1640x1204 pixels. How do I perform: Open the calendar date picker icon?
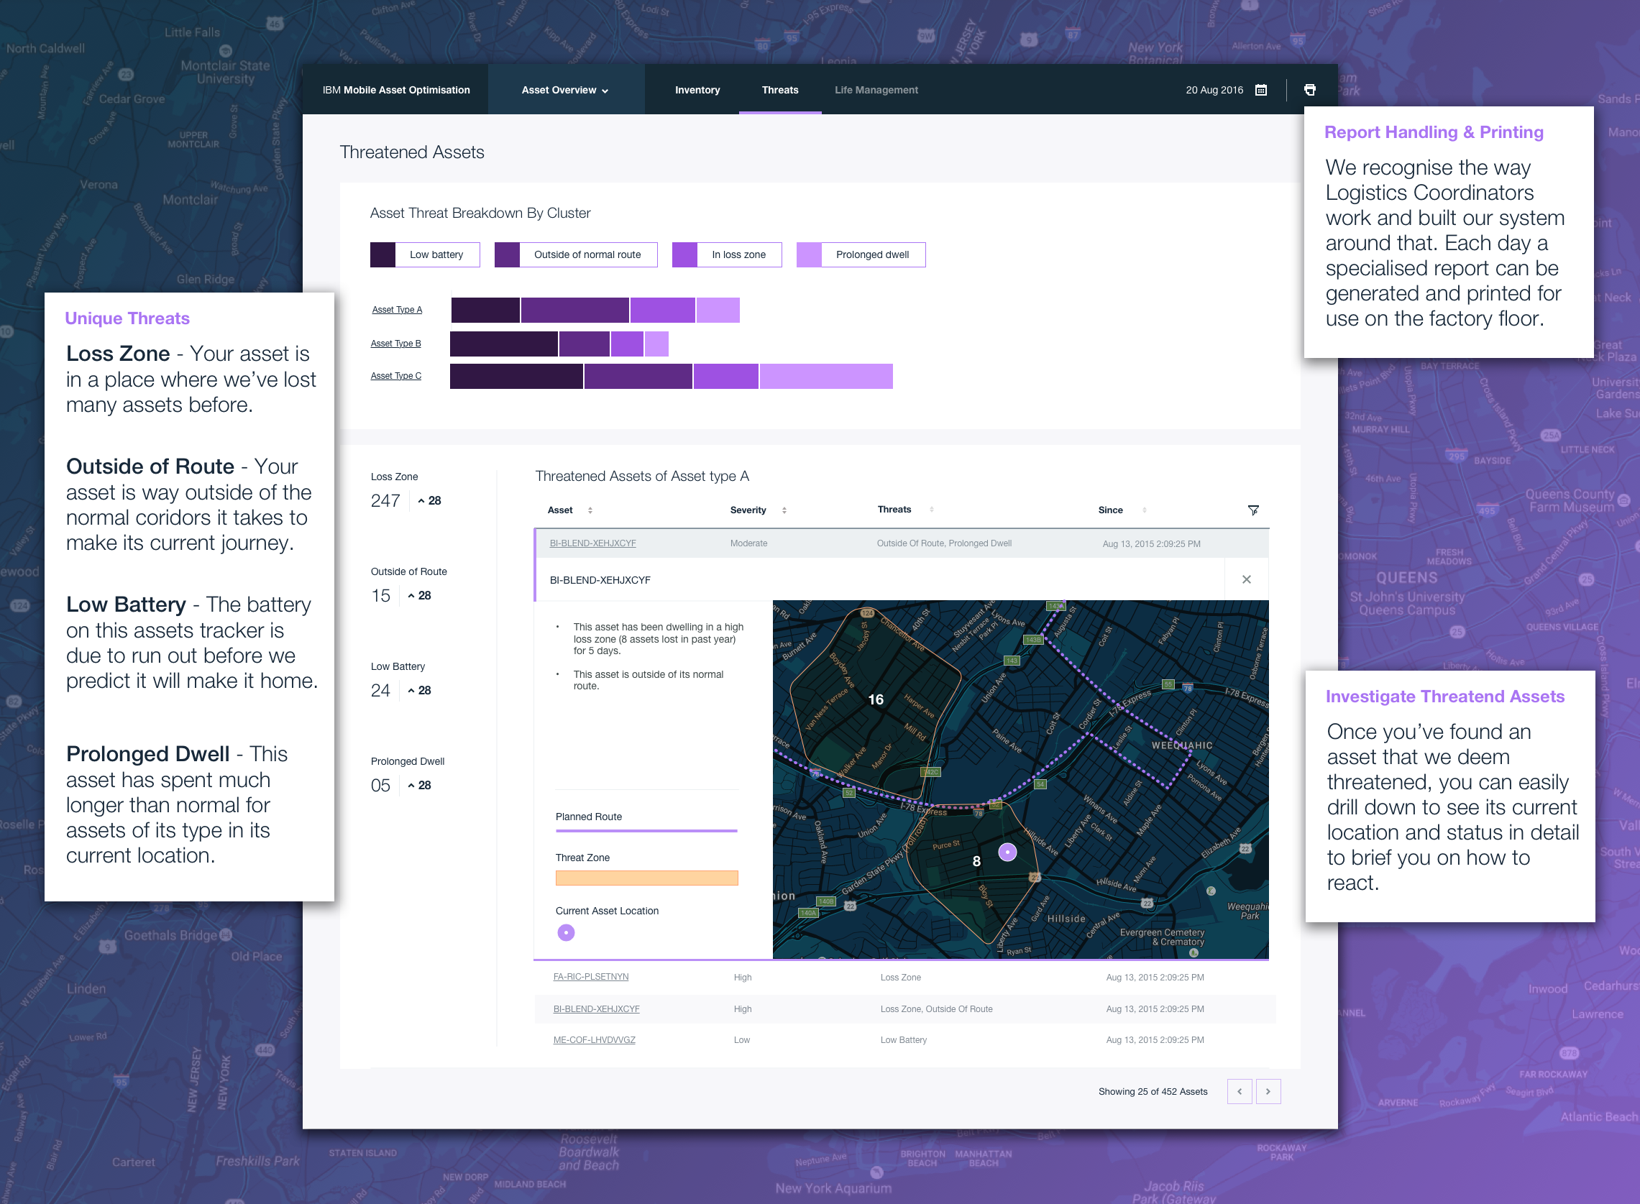point(1260,90)
